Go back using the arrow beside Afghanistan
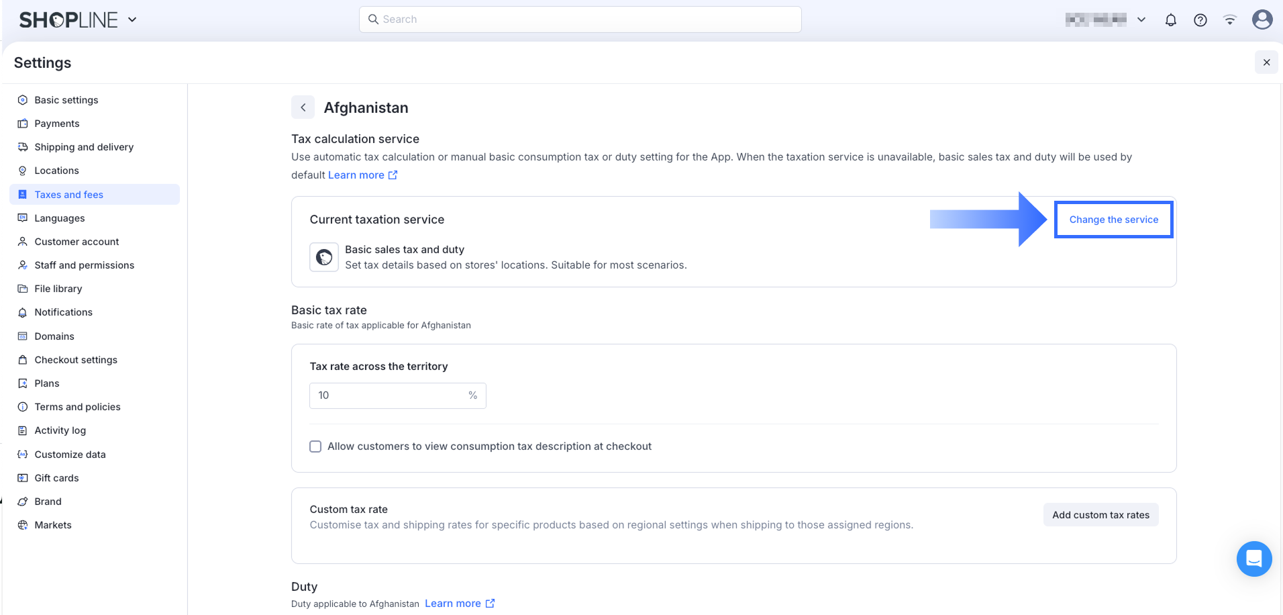The image size is (1283, 615). 303,107
